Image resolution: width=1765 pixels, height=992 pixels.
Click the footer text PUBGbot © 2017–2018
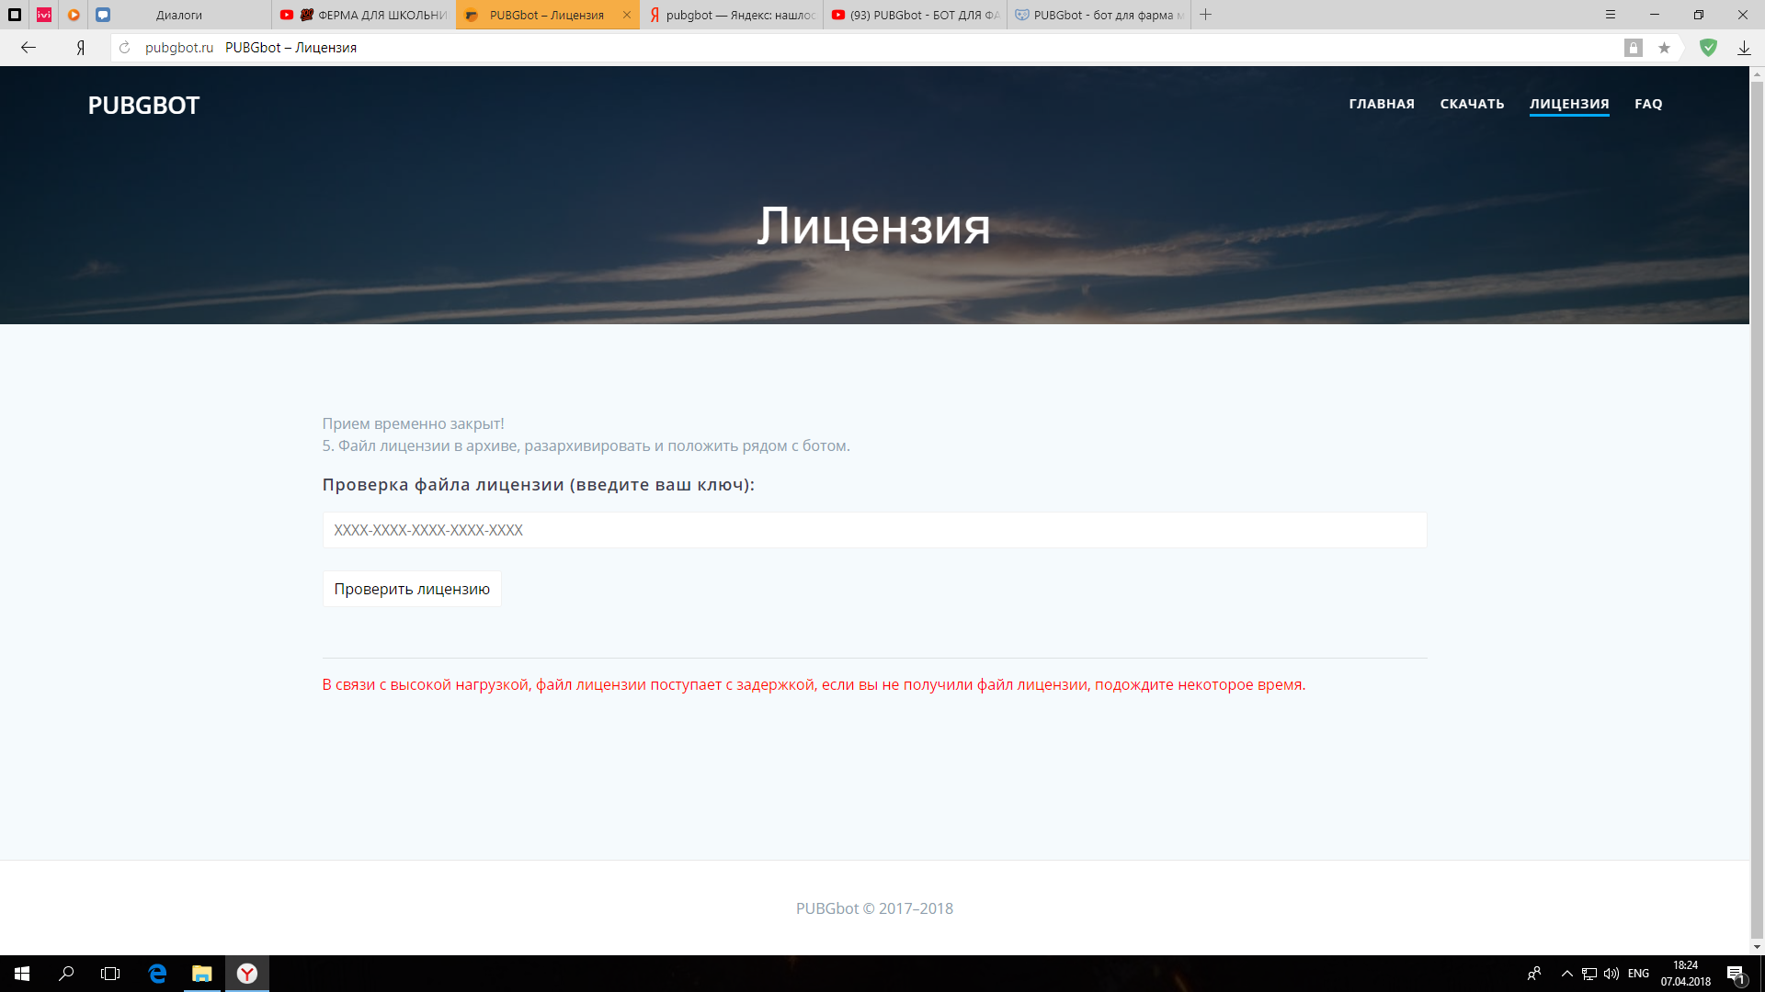click(874, 908)
